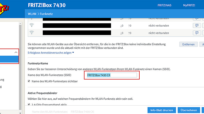Click the WLAN signal icon in the middle device row

32,25
